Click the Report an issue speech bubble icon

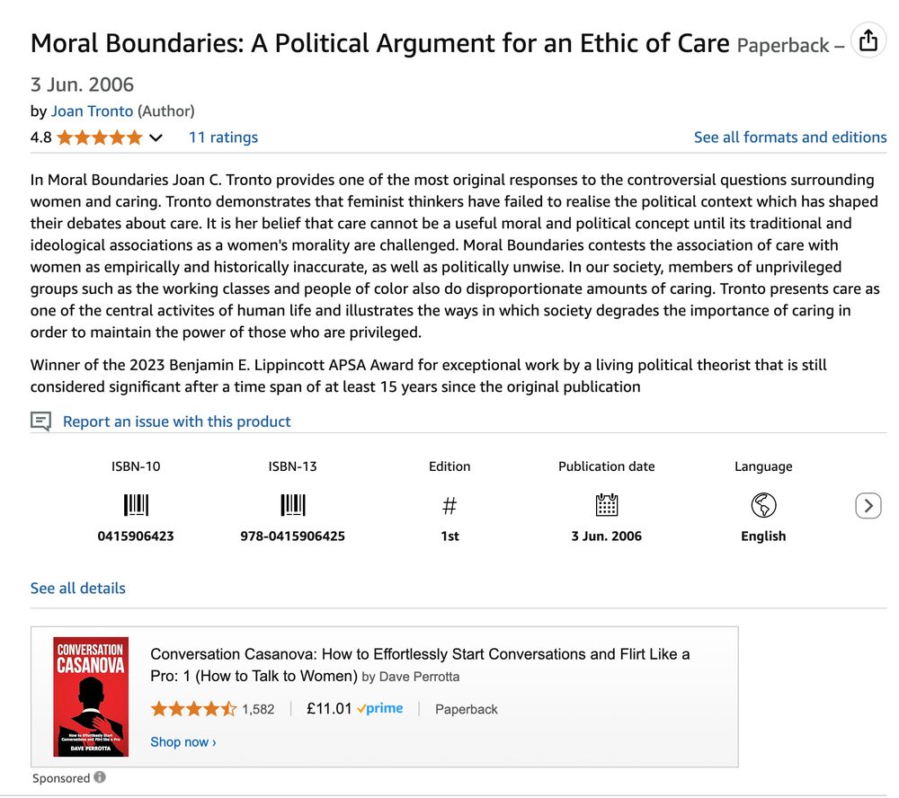[40, 421]
